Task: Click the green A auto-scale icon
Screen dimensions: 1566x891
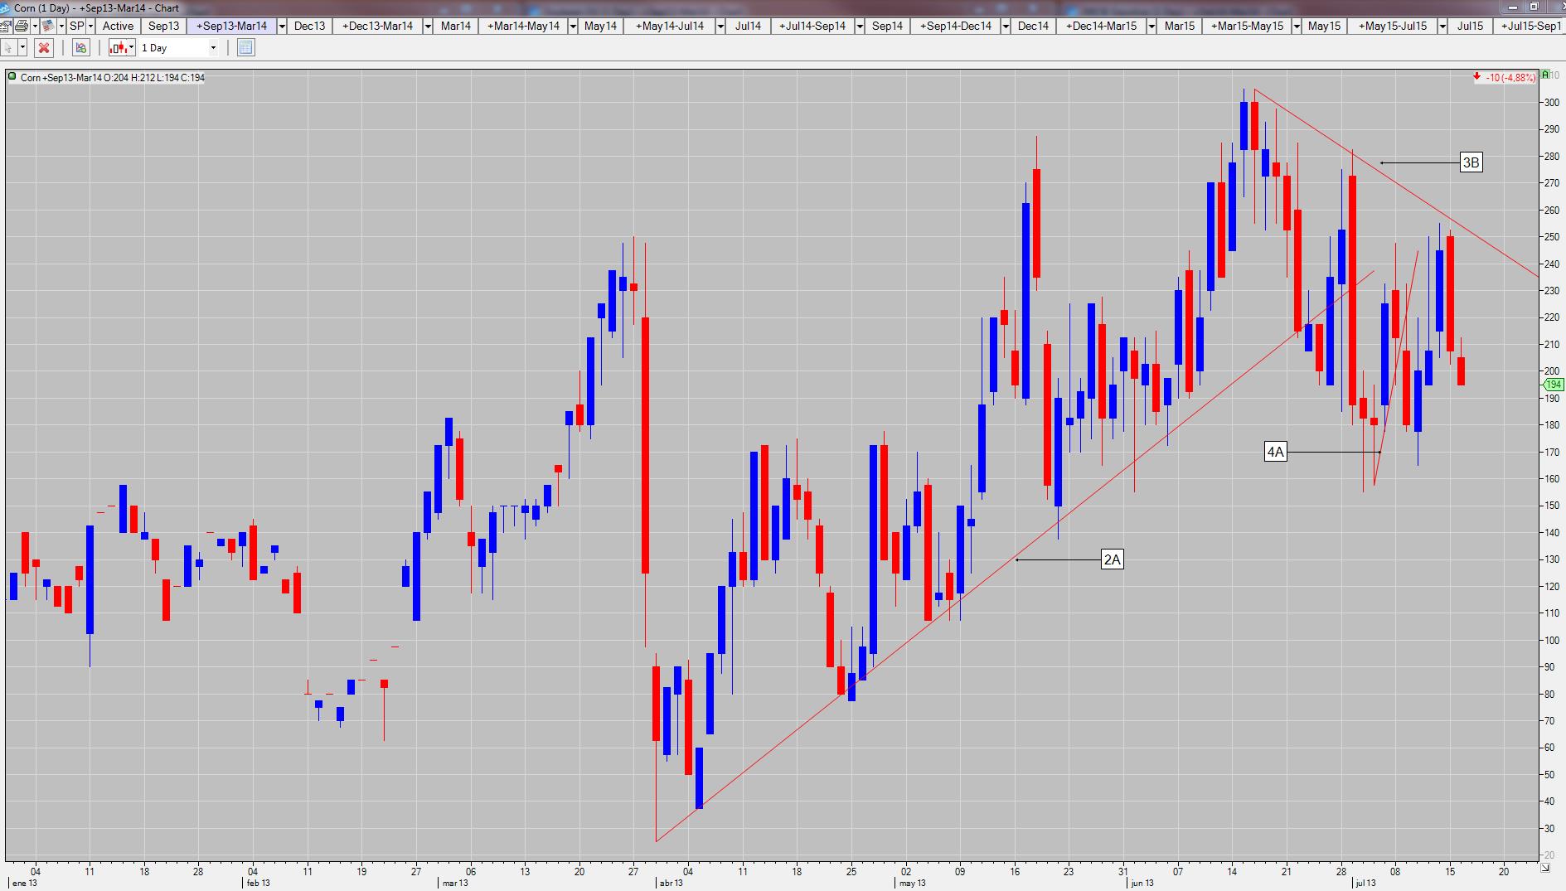Action: [x=1544, y=75]
